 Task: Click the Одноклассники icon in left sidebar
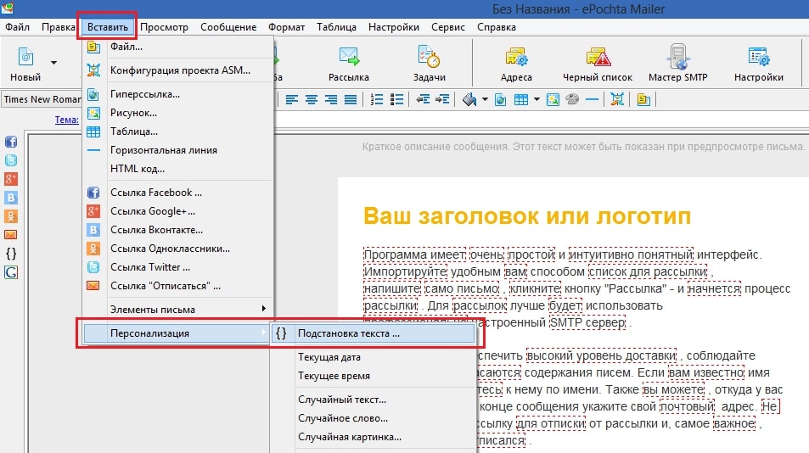click(11, 216)
